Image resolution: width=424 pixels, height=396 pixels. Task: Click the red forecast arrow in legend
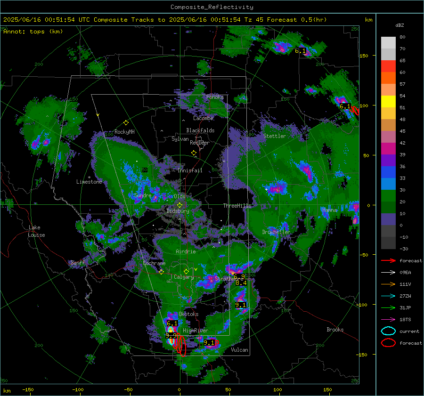tap(388, 260)
